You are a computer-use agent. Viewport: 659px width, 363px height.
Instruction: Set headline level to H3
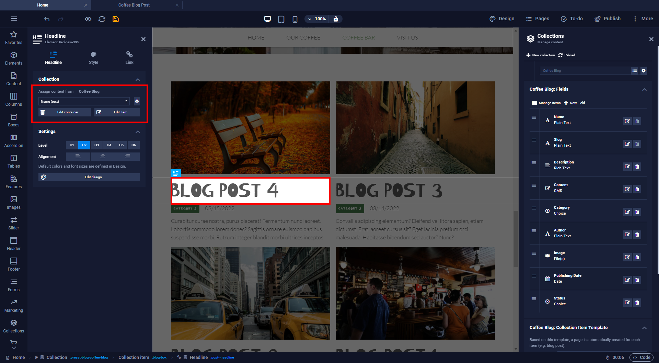click(x=96, y=145)
